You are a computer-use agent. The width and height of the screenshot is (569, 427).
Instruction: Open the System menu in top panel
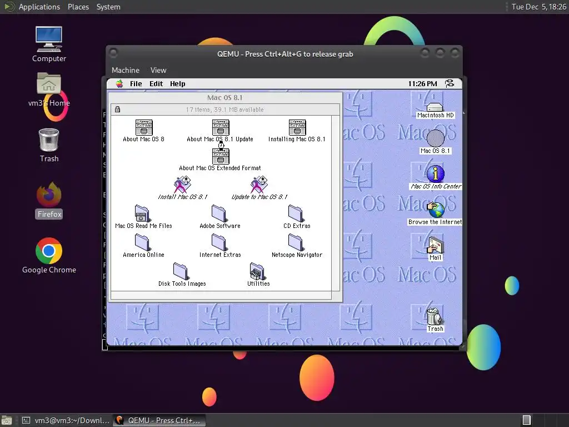click(108, 7)
